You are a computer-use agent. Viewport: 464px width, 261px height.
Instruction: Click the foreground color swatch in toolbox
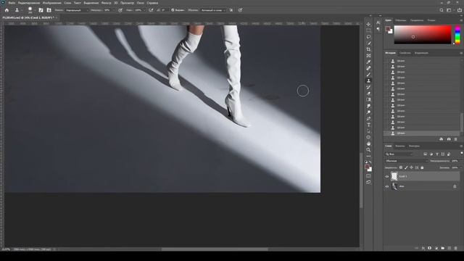(367, 167)
